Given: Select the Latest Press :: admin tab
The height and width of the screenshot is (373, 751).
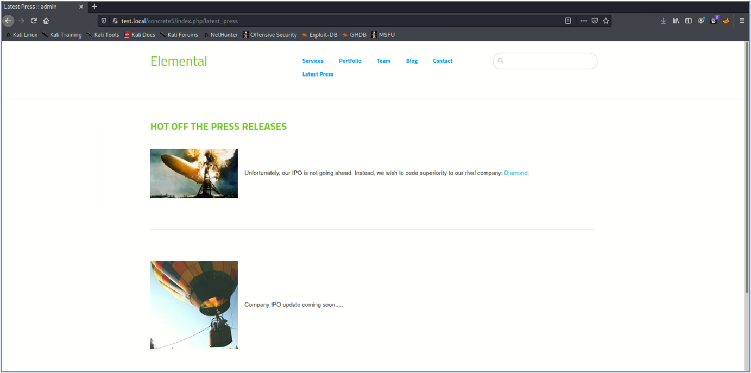Looking at the screenshot, I should 43,7.
